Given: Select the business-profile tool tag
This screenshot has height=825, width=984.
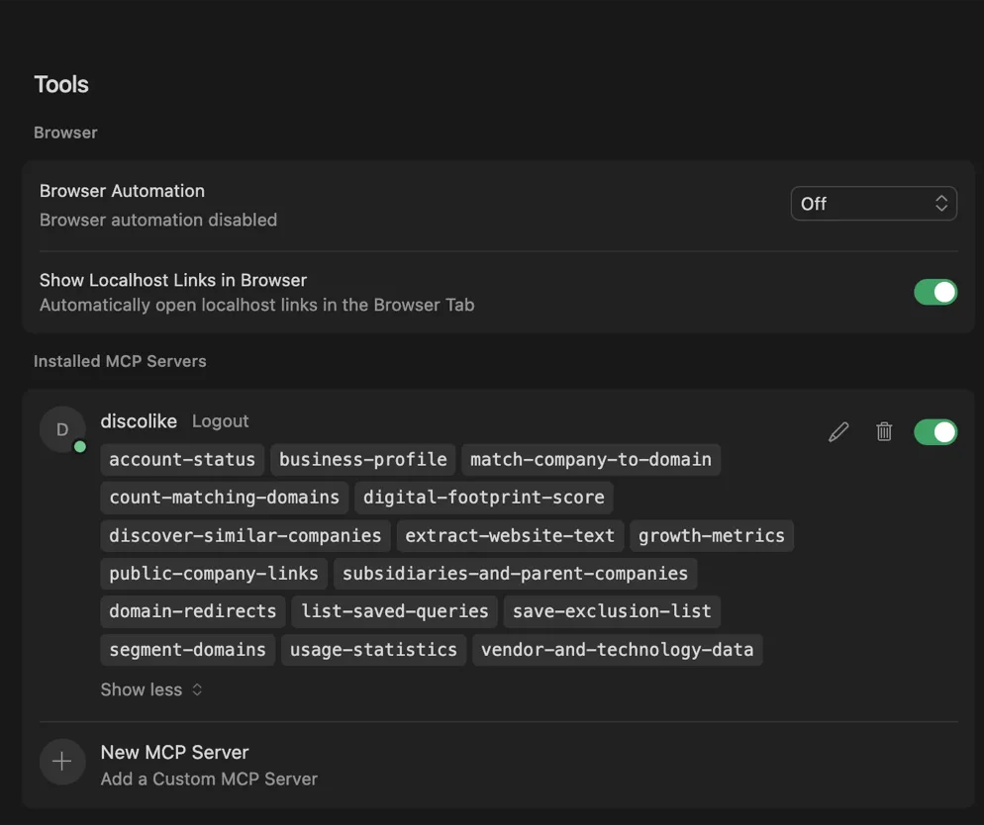Looking at the screenshot, I should pos(362,460).
